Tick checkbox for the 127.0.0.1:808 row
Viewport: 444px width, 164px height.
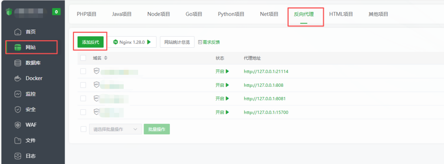[x=83, y=85]
